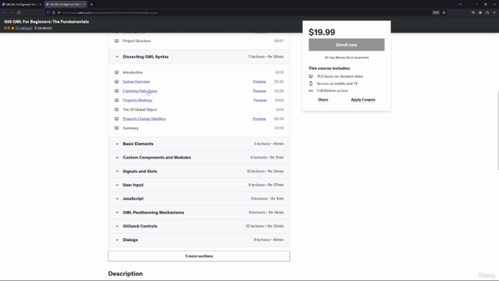Expand QML Positionning Mechanisms section

(199, 212)
